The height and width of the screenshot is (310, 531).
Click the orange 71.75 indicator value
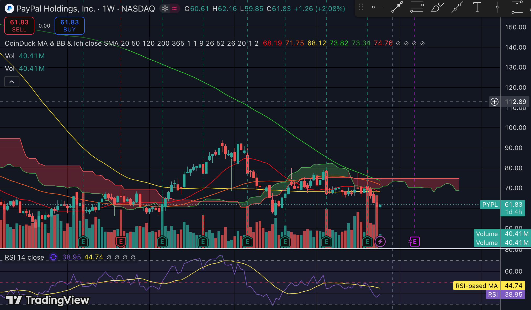(295, 43)
